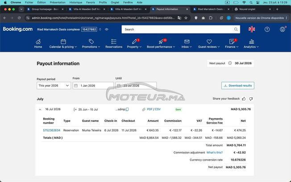
Task: Expand the Finance menu
Action: tap(232, 44)
